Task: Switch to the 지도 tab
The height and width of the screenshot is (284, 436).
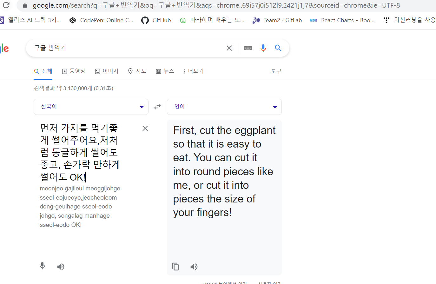Action: click(137, 71)
